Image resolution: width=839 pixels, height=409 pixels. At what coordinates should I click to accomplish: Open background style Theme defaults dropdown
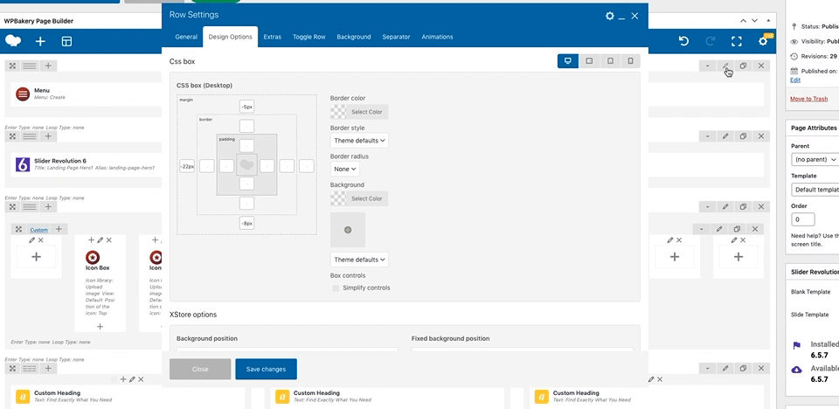(x=359, y=260)
